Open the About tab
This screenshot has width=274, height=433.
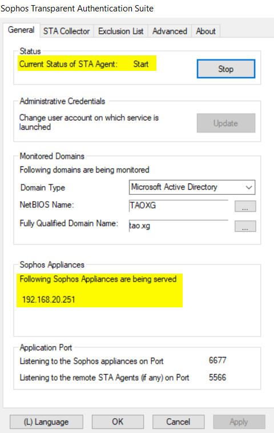pos(205,31)
